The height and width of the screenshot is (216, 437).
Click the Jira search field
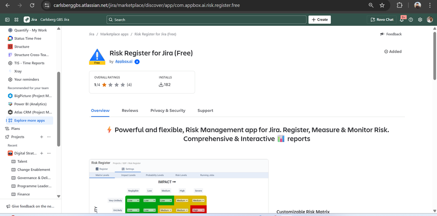click(206, 20)
